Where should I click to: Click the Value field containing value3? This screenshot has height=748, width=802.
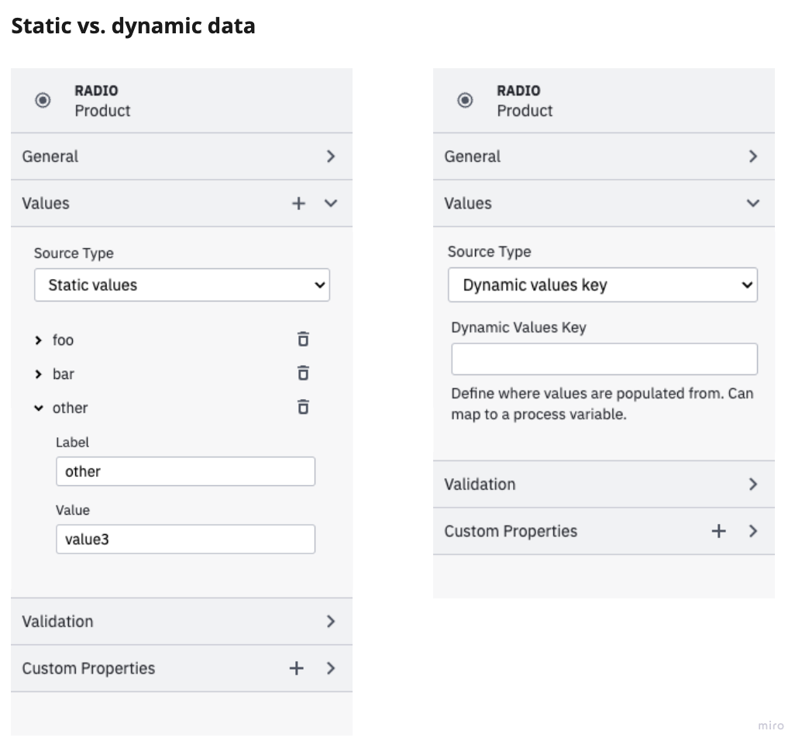185,539
